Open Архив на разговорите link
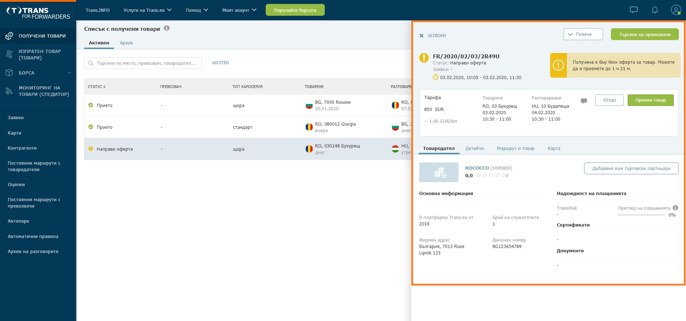Image resolution: width=686 pixels, height=321 pixels. point(33,252)
